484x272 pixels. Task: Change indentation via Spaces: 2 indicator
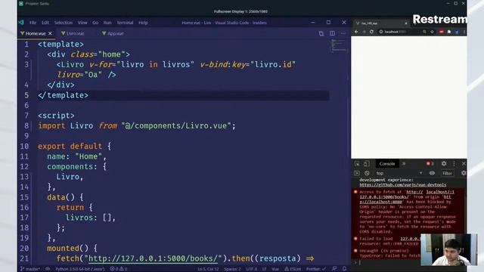232,269
